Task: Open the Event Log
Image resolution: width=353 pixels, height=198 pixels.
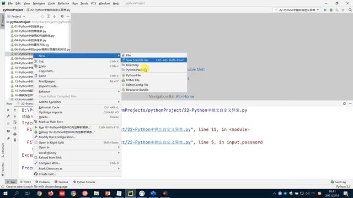Action: pyautogui.click(x=338, y=182)
